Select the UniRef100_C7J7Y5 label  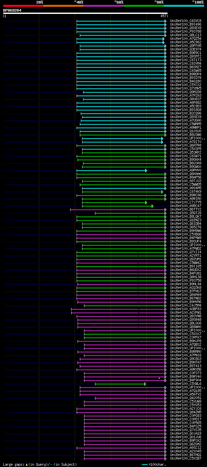(x=186, y=202)
